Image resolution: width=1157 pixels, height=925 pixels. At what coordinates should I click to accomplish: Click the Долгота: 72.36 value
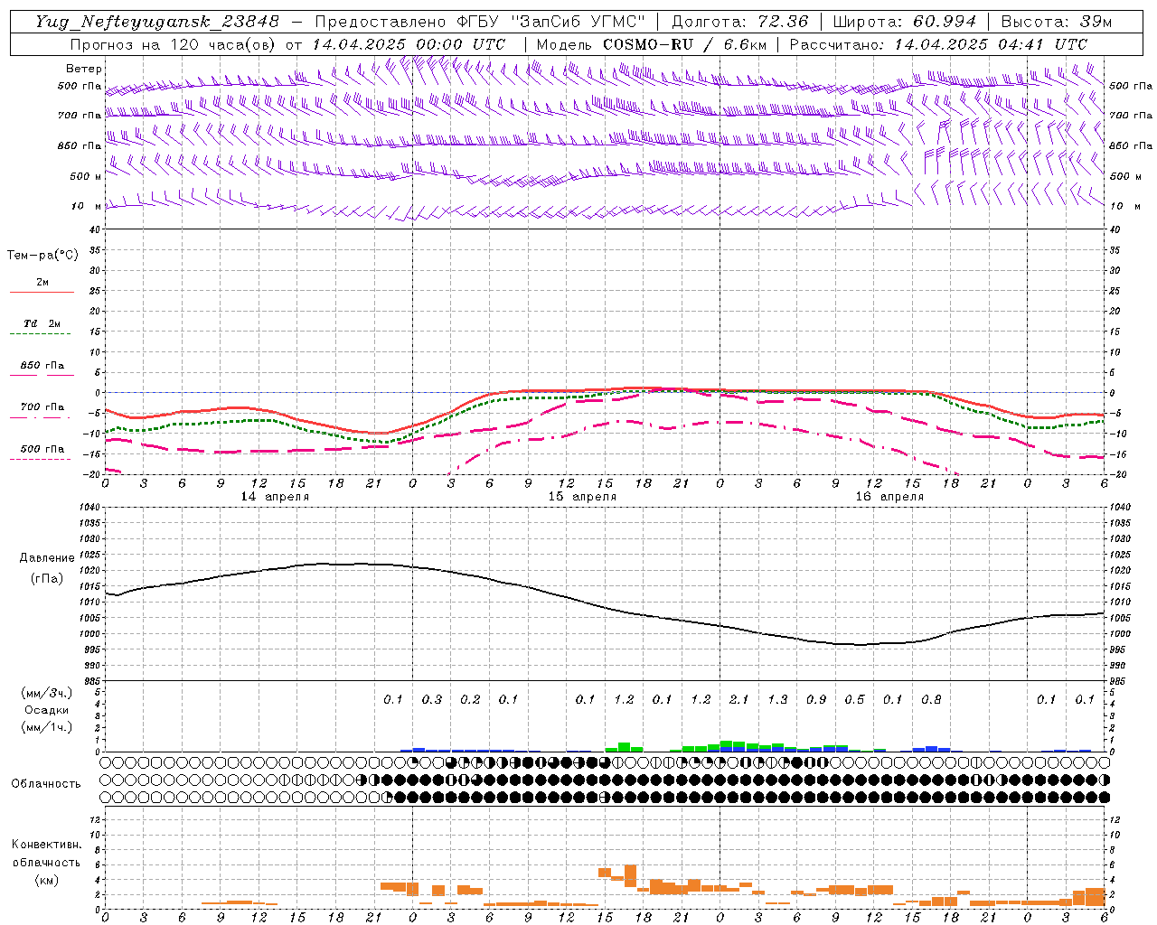[739, 22]
